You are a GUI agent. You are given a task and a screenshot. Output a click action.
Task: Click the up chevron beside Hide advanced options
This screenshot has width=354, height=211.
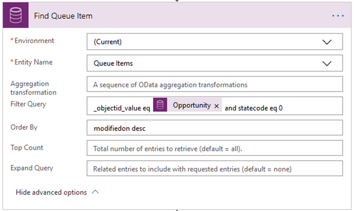pos(95,192)
